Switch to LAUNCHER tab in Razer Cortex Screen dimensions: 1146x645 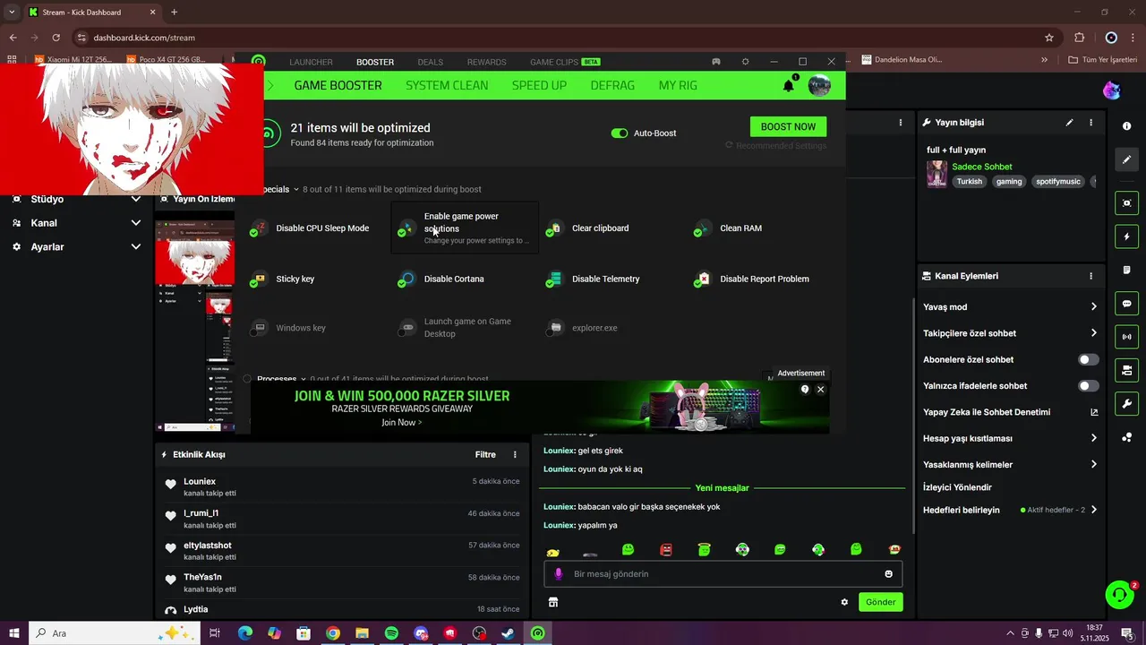pyautogui.click(x=311, y=63)
